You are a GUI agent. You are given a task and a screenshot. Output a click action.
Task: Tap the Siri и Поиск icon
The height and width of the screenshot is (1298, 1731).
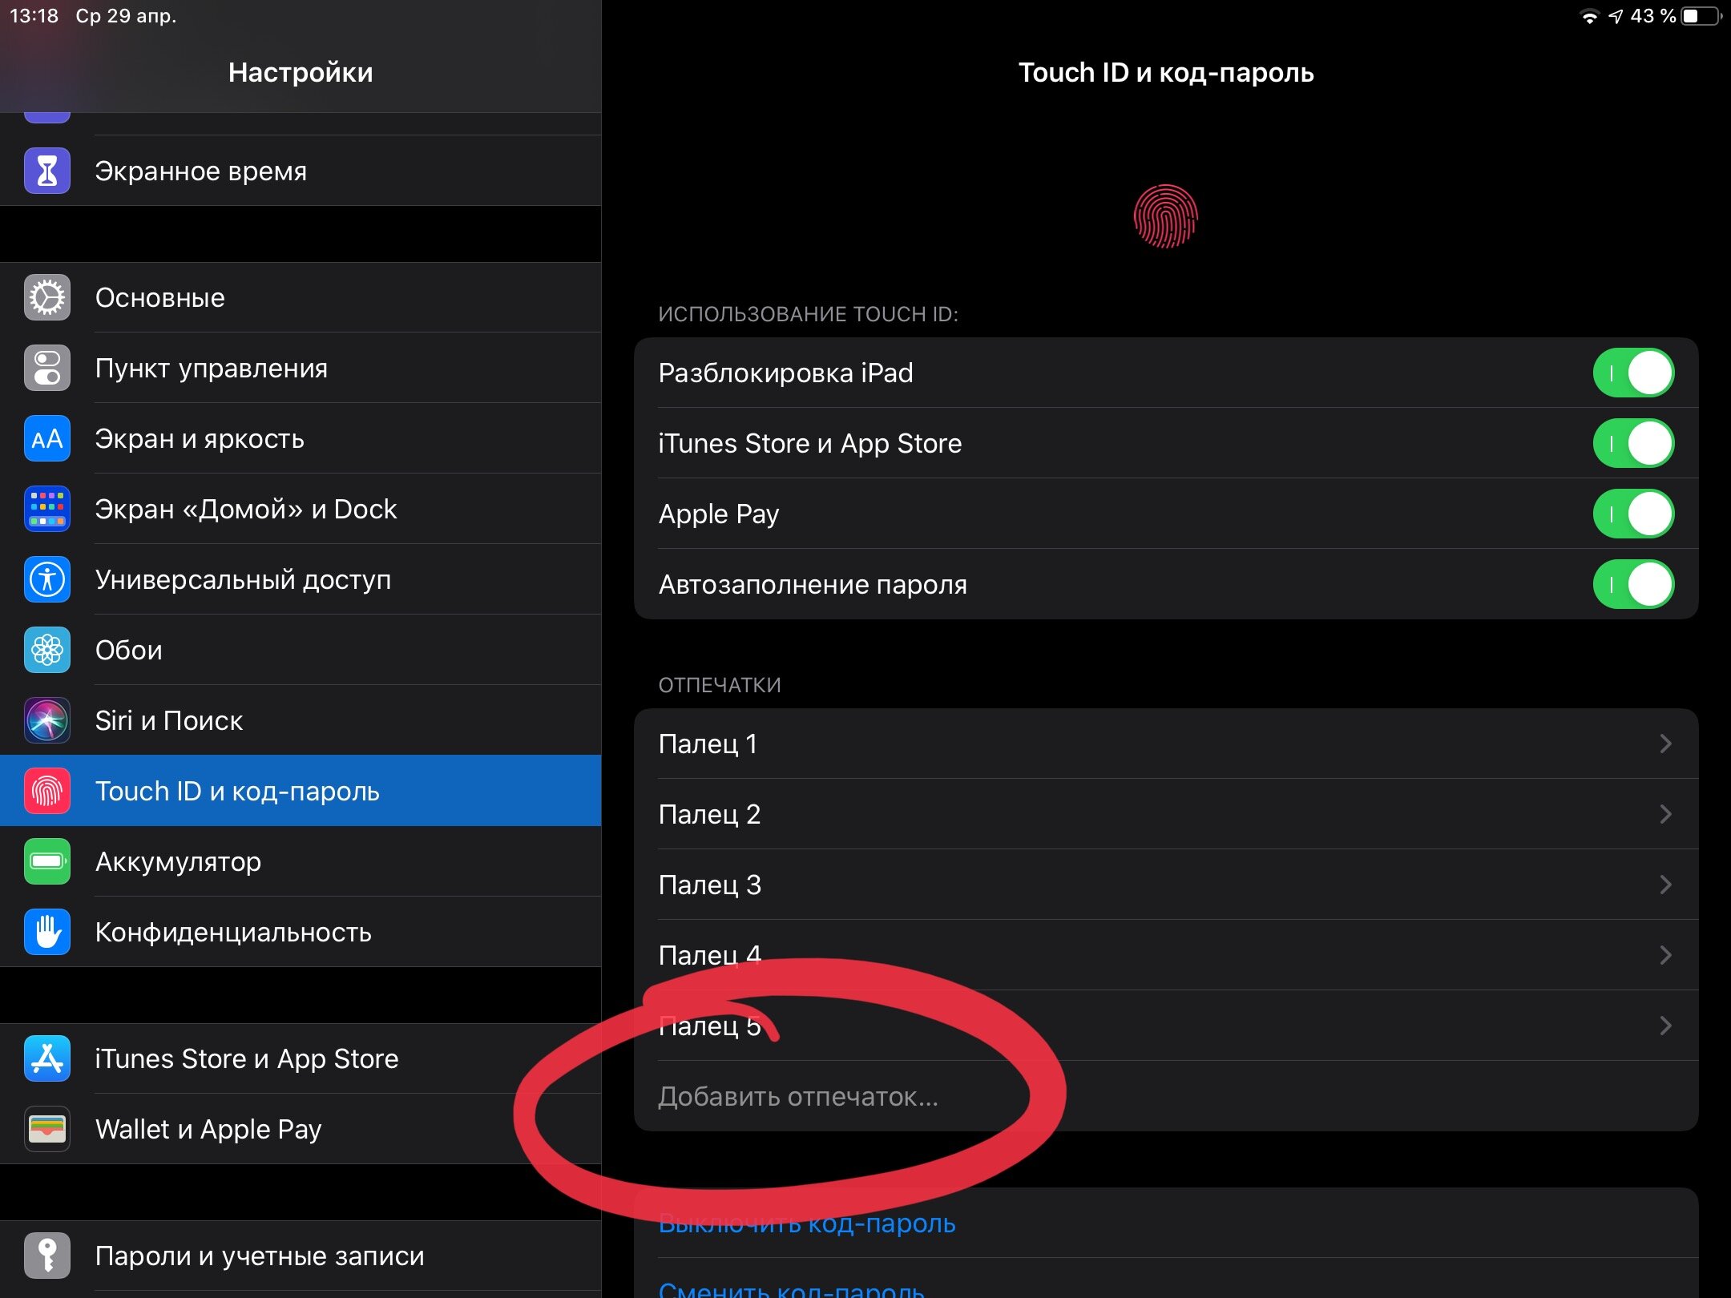[47, 721]
